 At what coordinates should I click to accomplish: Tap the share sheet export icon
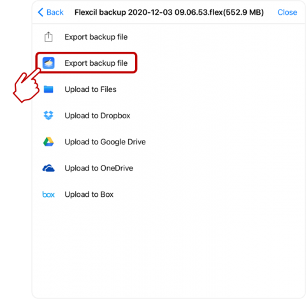(x=48, y=37)
